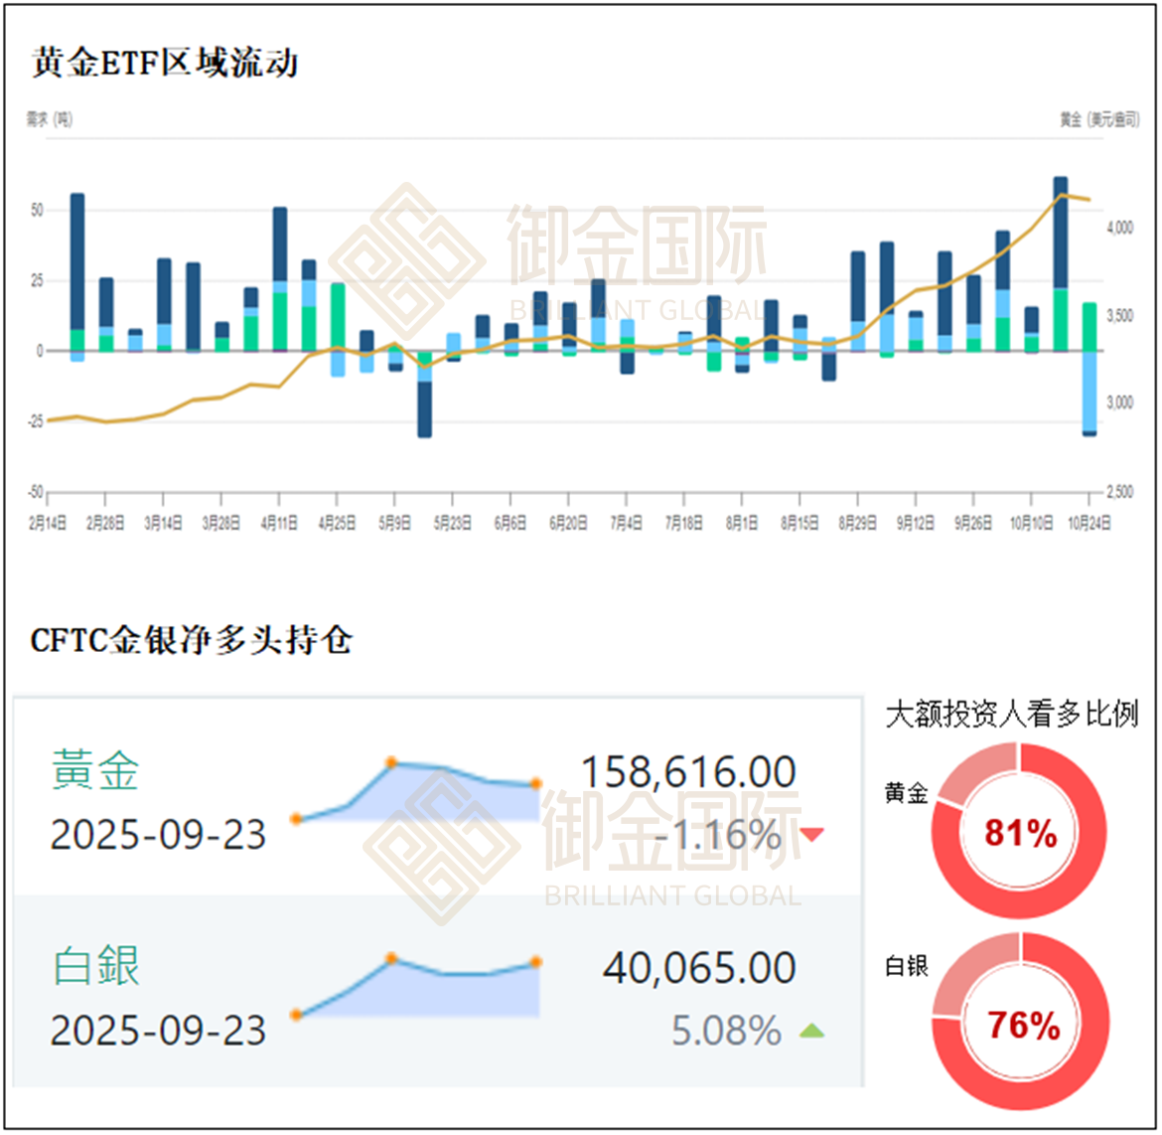The height and width of the screenshot is (1135, 1162).
Task: Click the 10月24日 date on the x-axis
Action: [x=1089, y=523]
